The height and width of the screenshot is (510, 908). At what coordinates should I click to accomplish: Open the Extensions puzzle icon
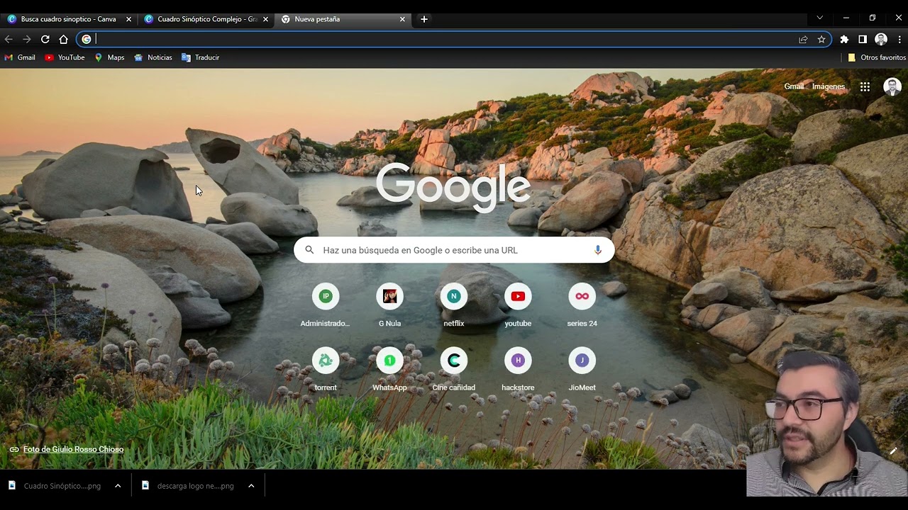click(x=844, y=40)
